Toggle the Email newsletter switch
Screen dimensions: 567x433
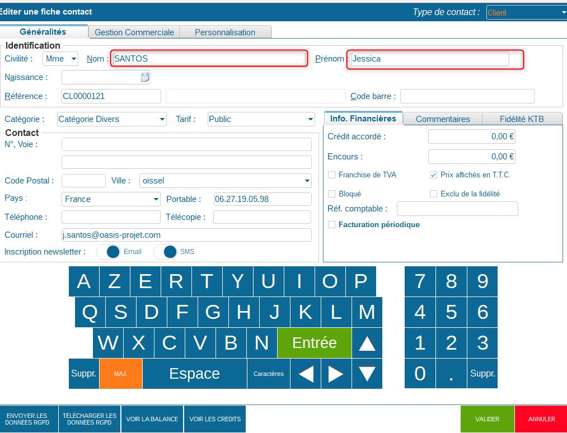click(109, 252)
